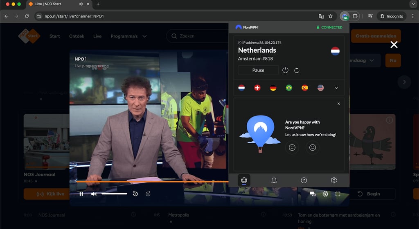
Task: Click the Kijk live button
Action: pos(47,194)
